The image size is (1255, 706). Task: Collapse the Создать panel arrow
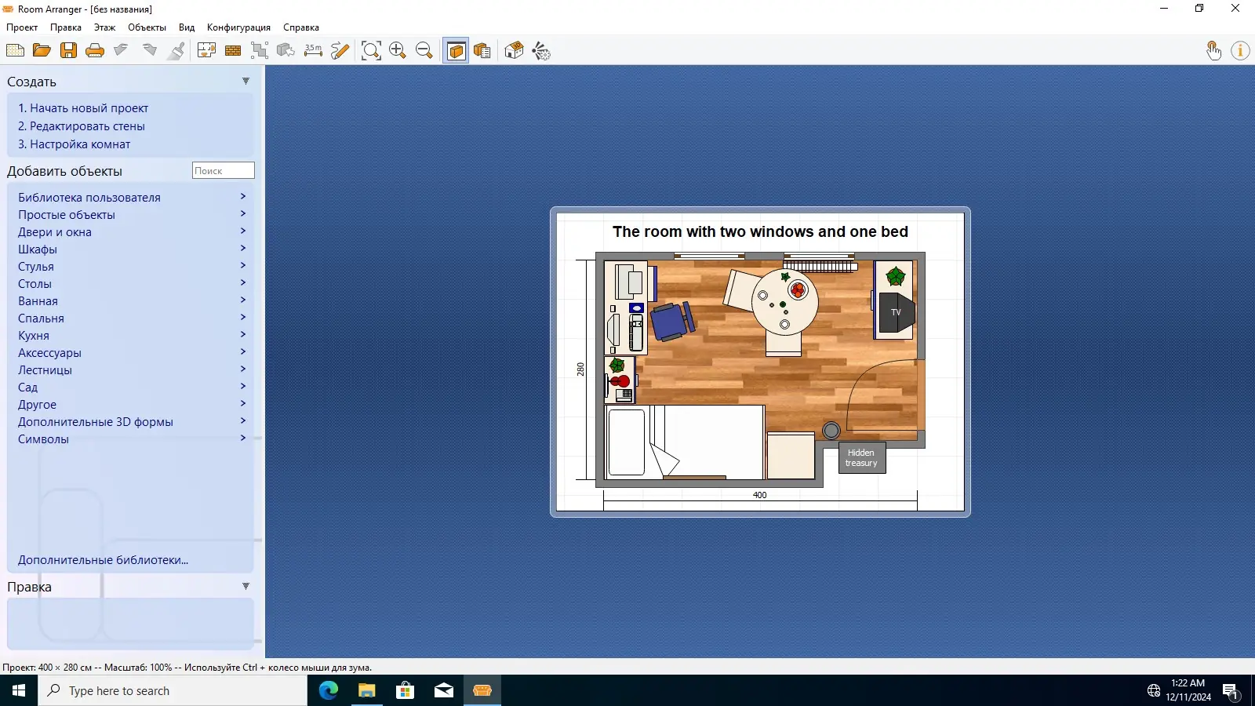pos(246,81)
